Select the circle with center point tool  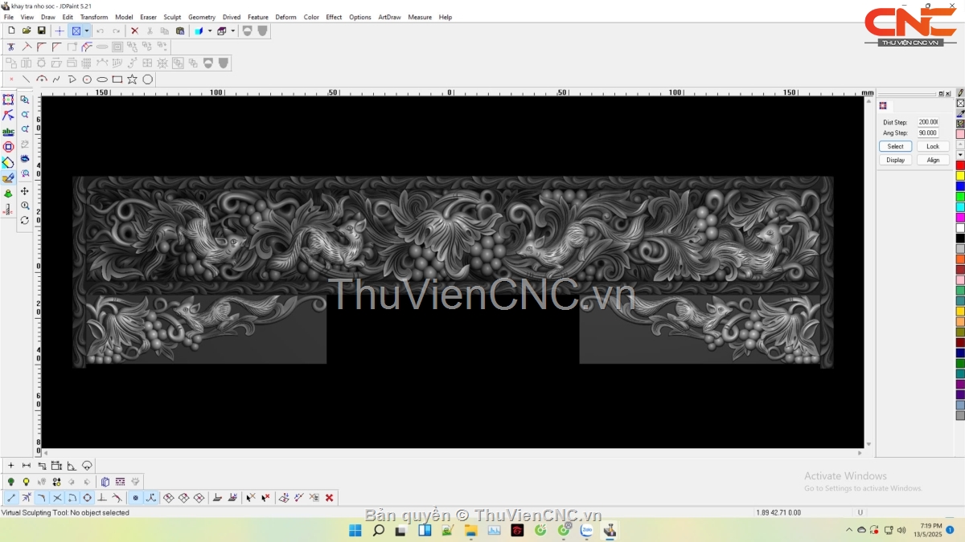click(x=87, y=79)
